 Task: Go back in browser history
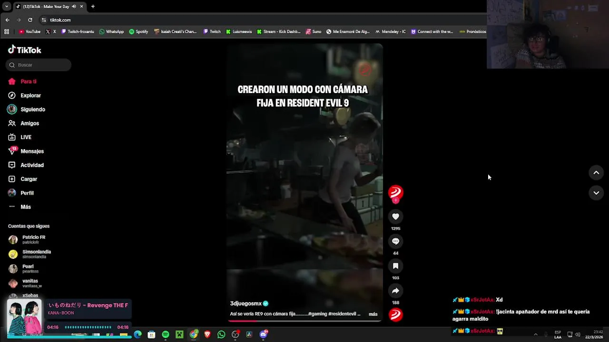pyautogui.click(x=7, y=20)
